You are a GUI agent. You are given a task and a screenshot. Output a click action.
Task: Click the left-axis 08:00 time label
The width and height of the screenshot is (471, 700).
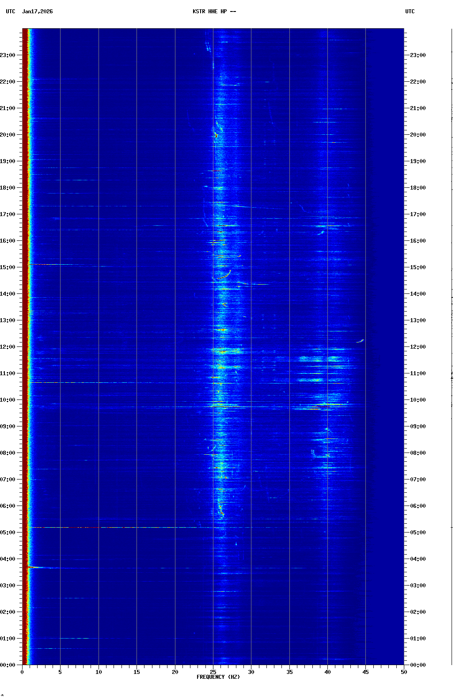click(8, 453)
